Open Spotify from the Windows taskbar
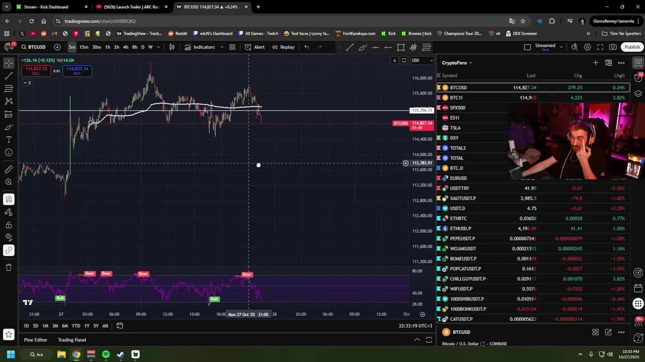Viewport: 645px width, 362px height. pyautogui.click(x=105, y=354)
